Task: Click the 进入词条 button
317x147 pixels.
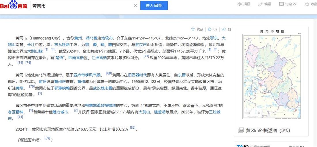Action: [x=154, y=5]
